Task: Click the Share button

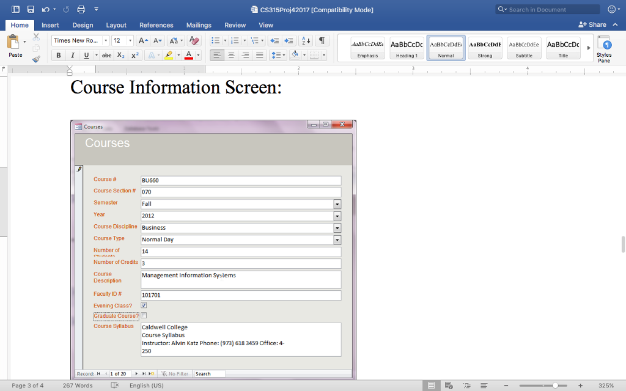Action: click(591, 24)
